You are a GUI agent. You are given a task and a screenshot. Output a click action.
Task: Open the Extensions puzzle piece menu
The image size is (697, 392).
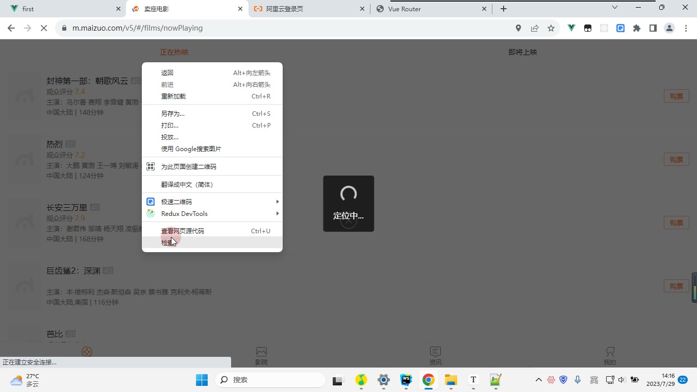click(x=637, y=29)
